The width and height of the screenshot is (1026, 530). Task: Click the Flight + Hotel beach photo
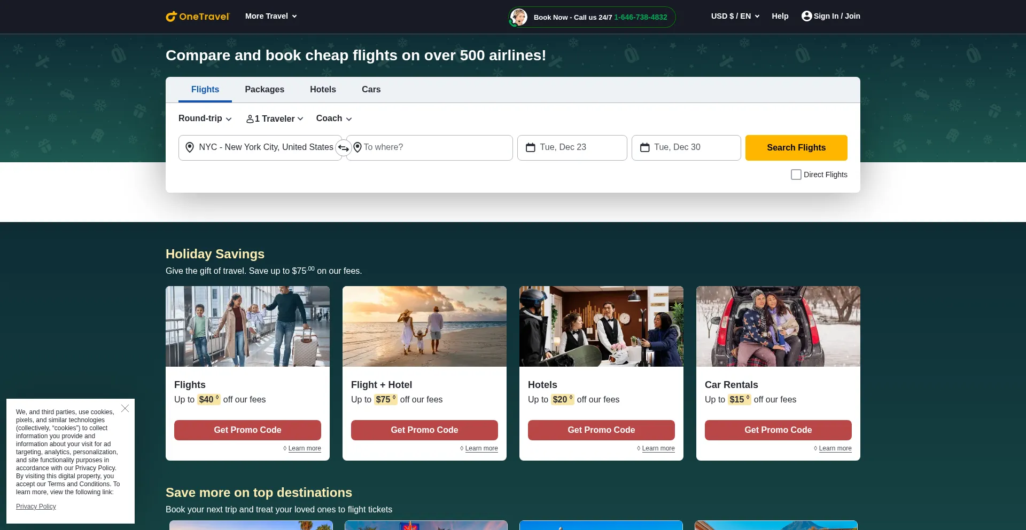click(x=424, y=326)
